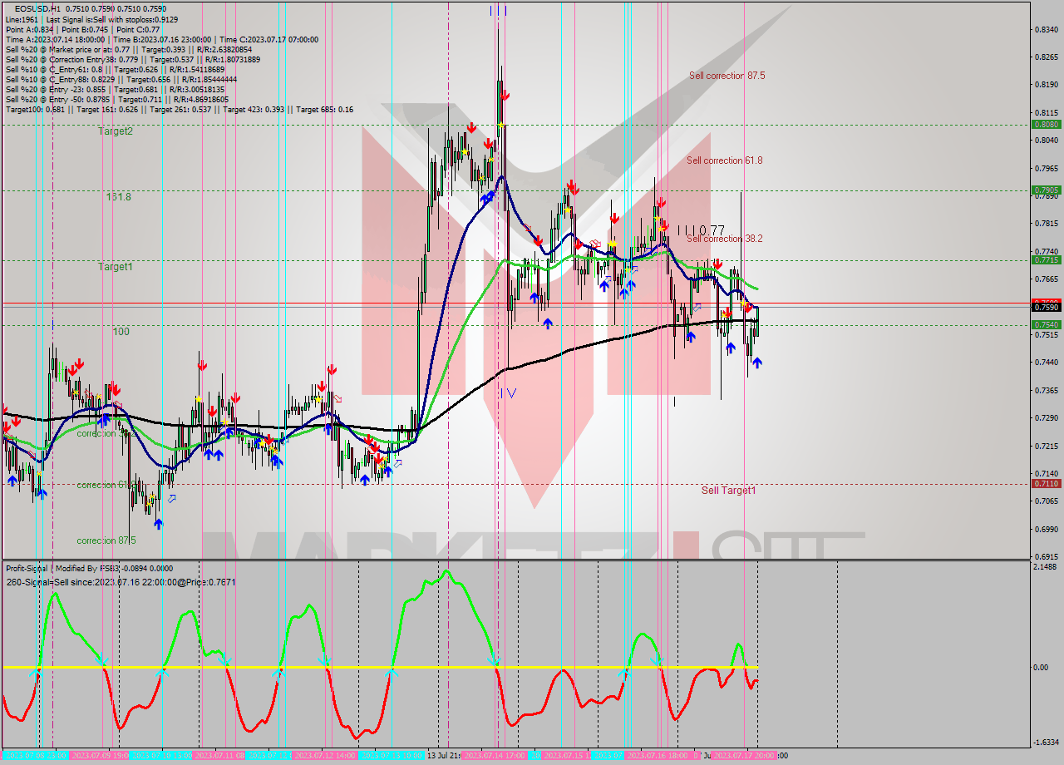Click the 0.7065 price axis value
The width and height of the screenshot is (1064, 765).
1046,501
